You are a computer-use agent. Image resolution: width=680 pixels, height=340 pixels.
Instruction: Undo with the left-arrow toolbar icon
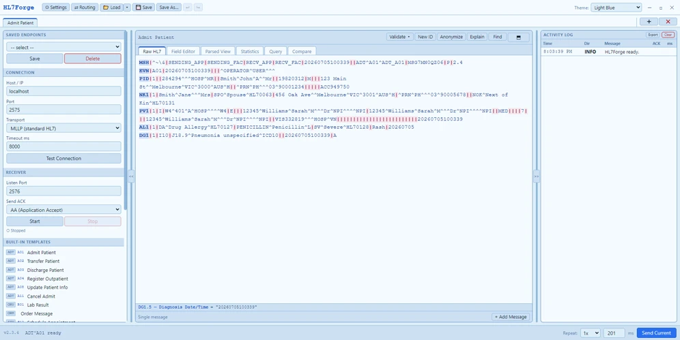188,7
